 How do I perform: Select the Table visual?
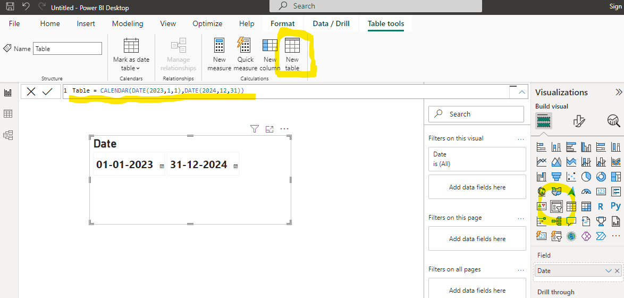(x=571, y=206)
